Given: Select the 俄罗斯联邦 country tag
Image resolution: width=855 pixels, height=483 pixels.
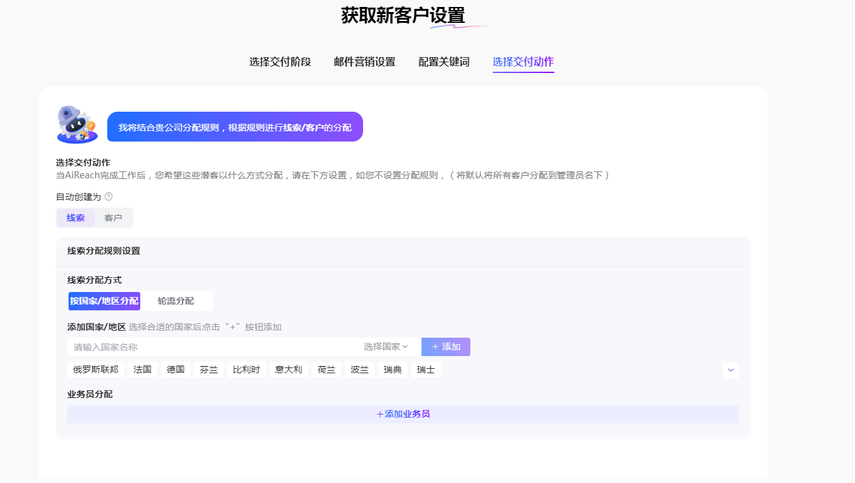Looking at the screenshot, I should point(95,369).
